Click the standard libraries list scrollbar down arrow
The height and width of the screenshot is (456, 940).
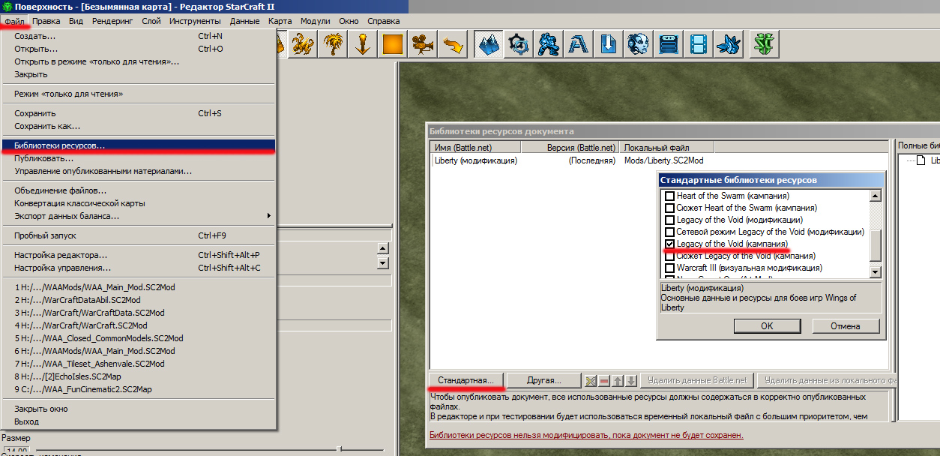[875, 271]
